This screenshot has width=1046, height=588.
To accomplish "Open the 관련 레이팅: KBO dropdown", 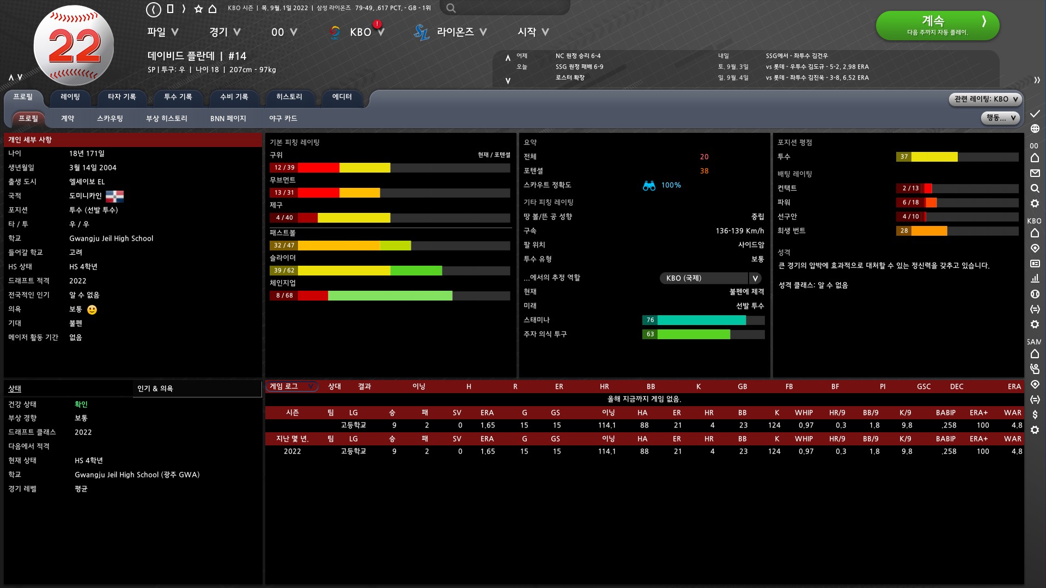I will (986, 99).
